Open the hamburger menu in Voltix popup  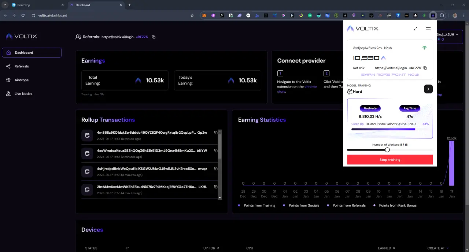coord(428,29)
